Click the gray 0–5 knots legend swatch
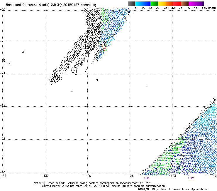 131,4
